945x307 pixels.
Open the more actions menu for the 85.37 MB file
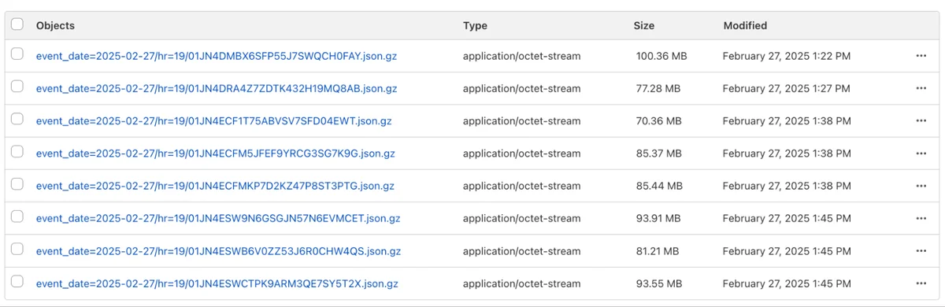point(921,153)
